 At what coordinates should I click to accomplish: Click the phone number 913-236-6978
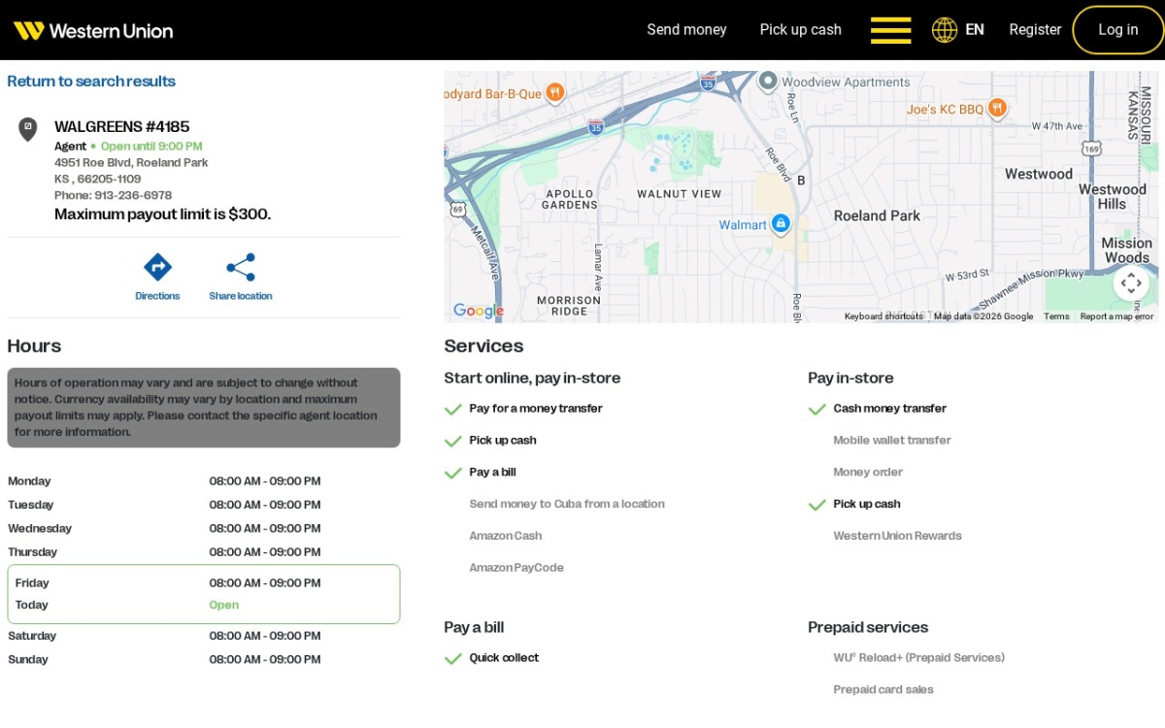click(x=133, y=195)
